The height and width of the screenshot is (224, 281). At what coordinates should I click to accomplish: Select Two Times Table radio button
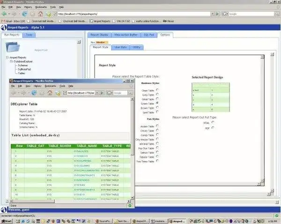pos(157,161)
